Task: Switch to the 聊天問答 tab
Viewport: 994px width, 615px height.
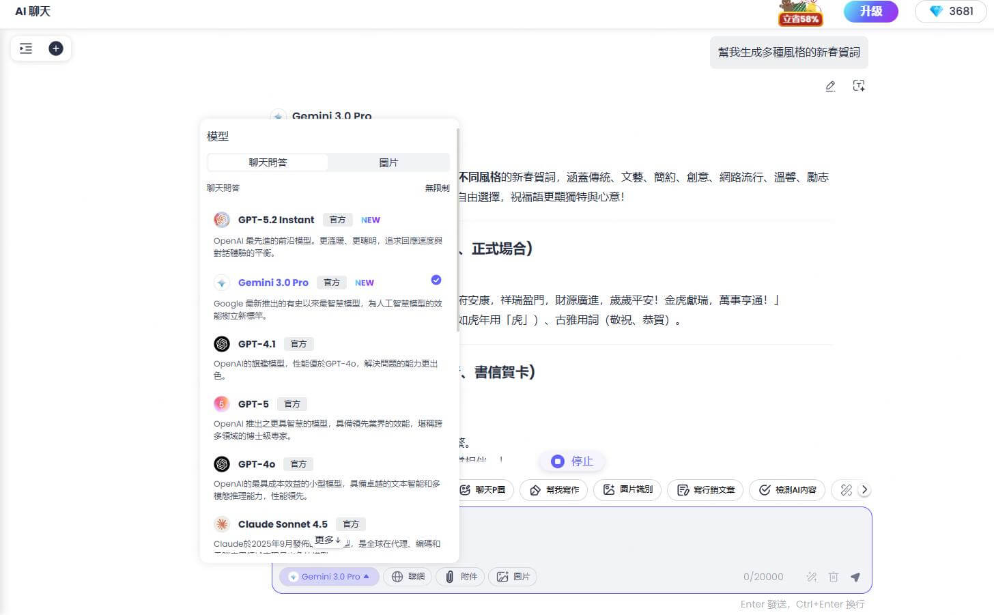Action: pos(268,162)
